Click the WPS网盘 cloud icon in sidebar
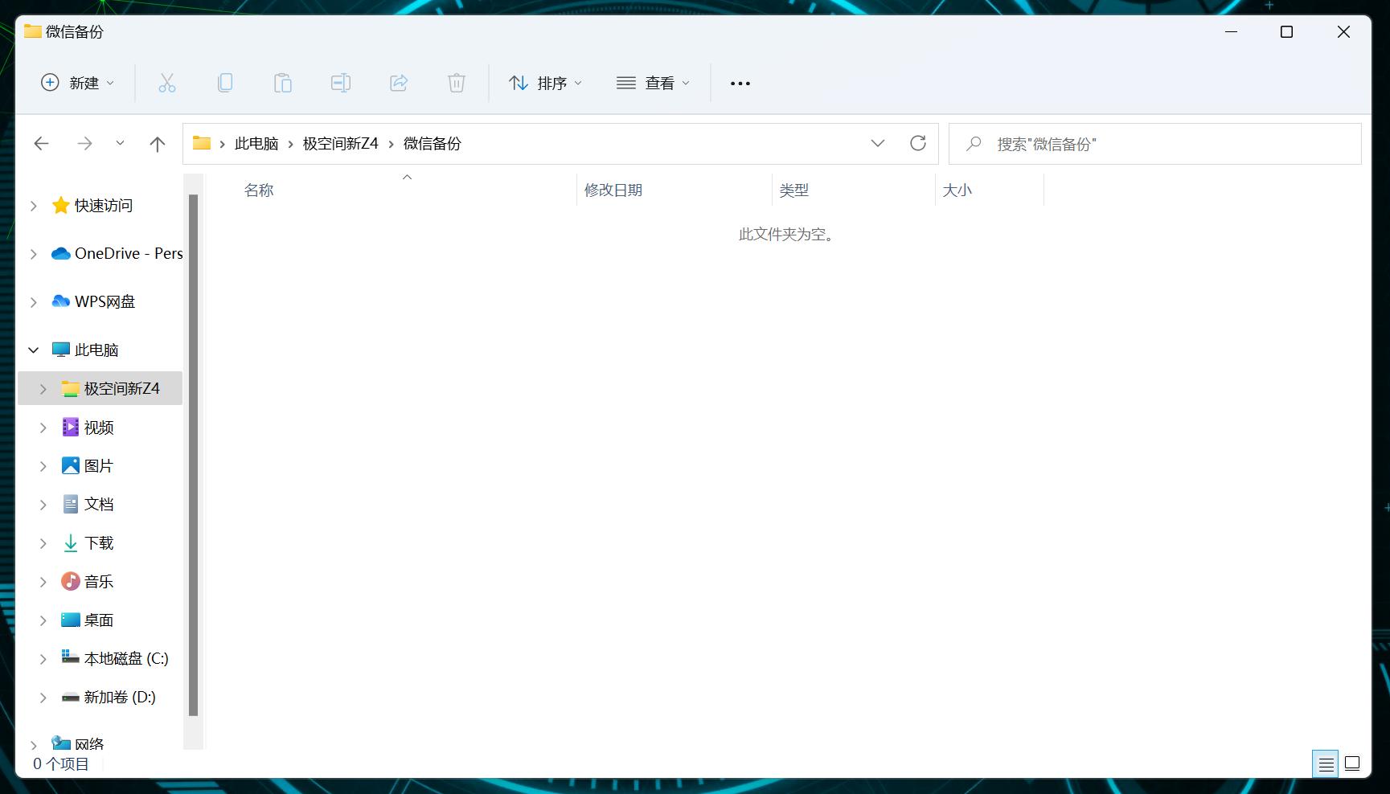This screenshot has width=1390, height=794. coord(60,301)
